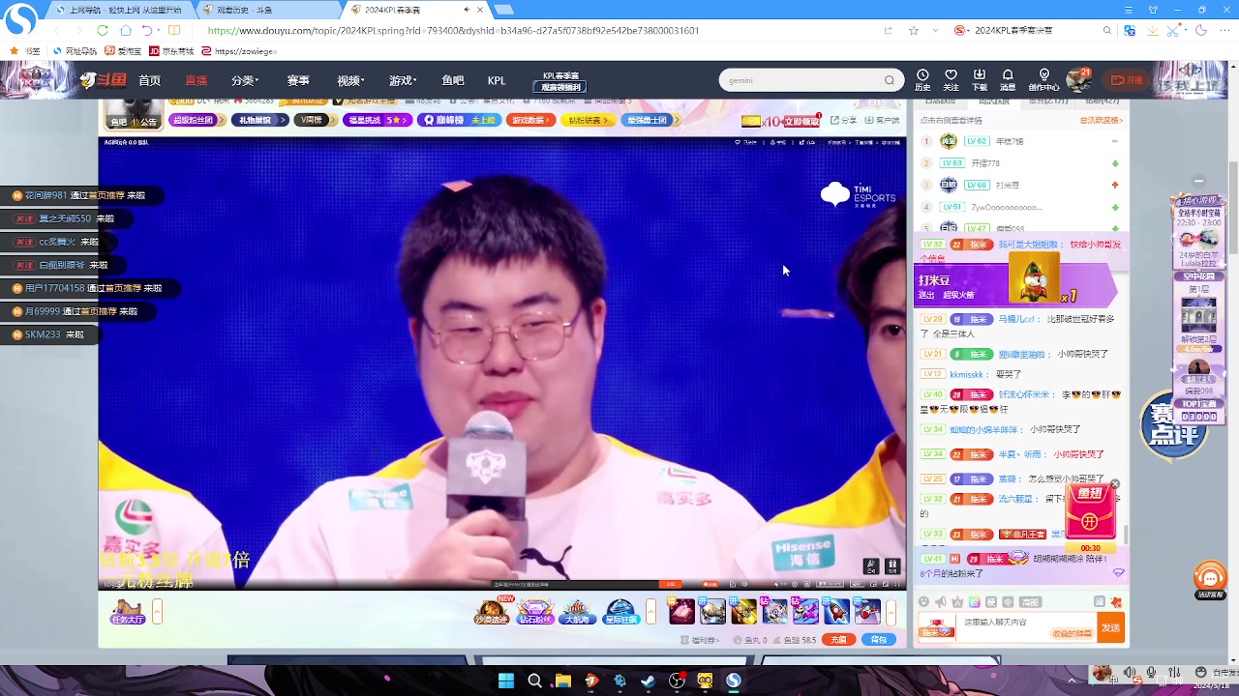Click the 开播 start streaming button
Image resolution: width=1239 pixels, height=696 pixels.
(x=1128, y=80)
